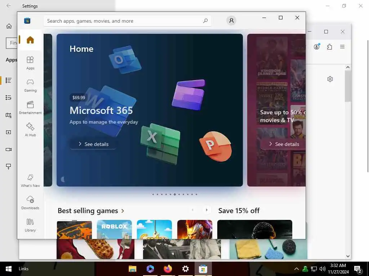Viewport: 369px width, 276px height.
Task: Click the $69.99 price tag
Action: (x=79, y=97)
